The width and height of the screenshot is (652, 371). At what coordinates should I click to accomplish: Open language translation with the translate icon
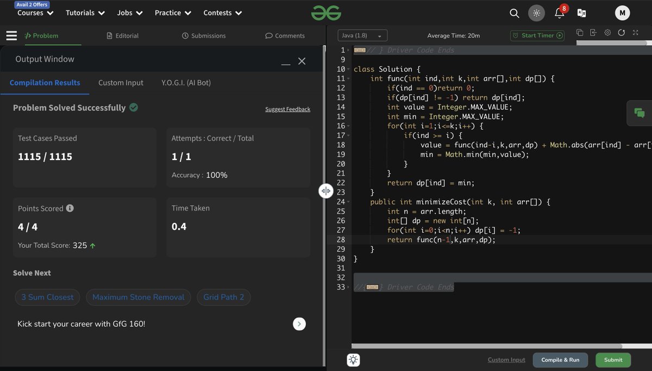(x=583, y=12)
